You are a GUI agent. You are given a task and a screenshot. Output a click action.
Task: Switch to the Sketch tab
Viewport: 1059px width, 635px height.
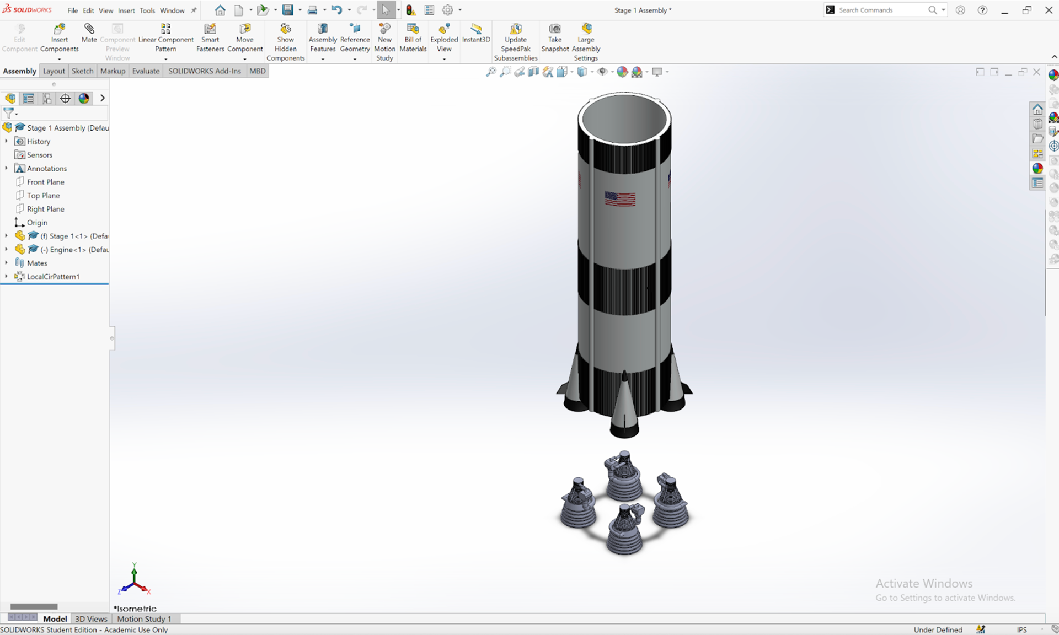point(82,71)
